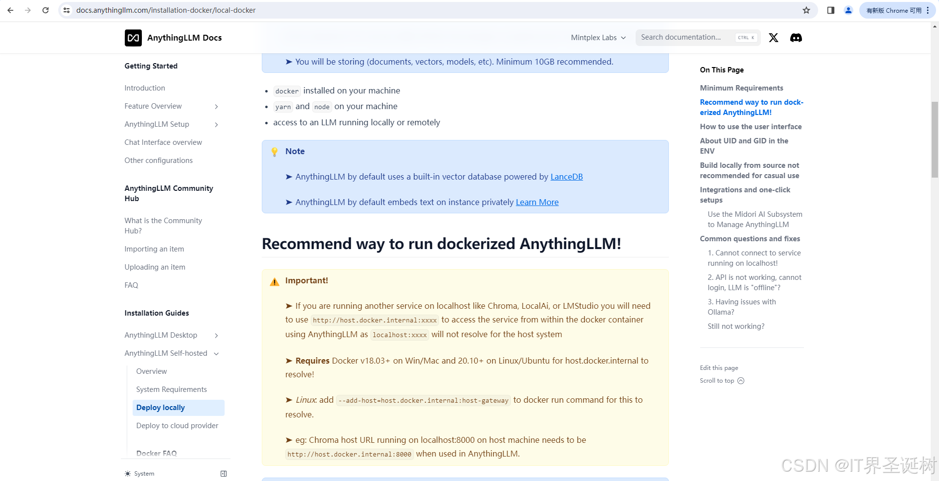939x481 pixels.
Task: Click the sidebar collapse icon
Action: [224, 474]
